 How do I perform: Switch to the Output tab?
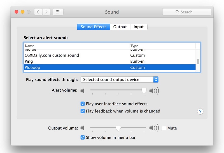coord(120,27)
